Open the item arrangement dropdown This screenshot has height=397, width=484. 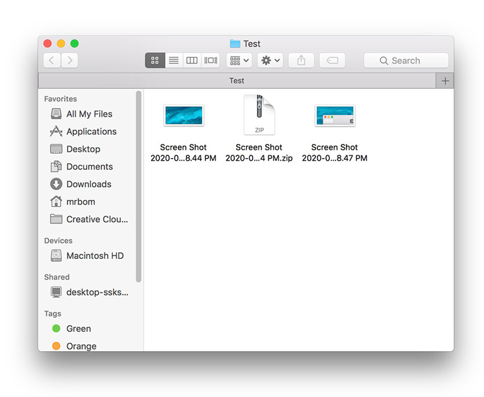[239, 60]
